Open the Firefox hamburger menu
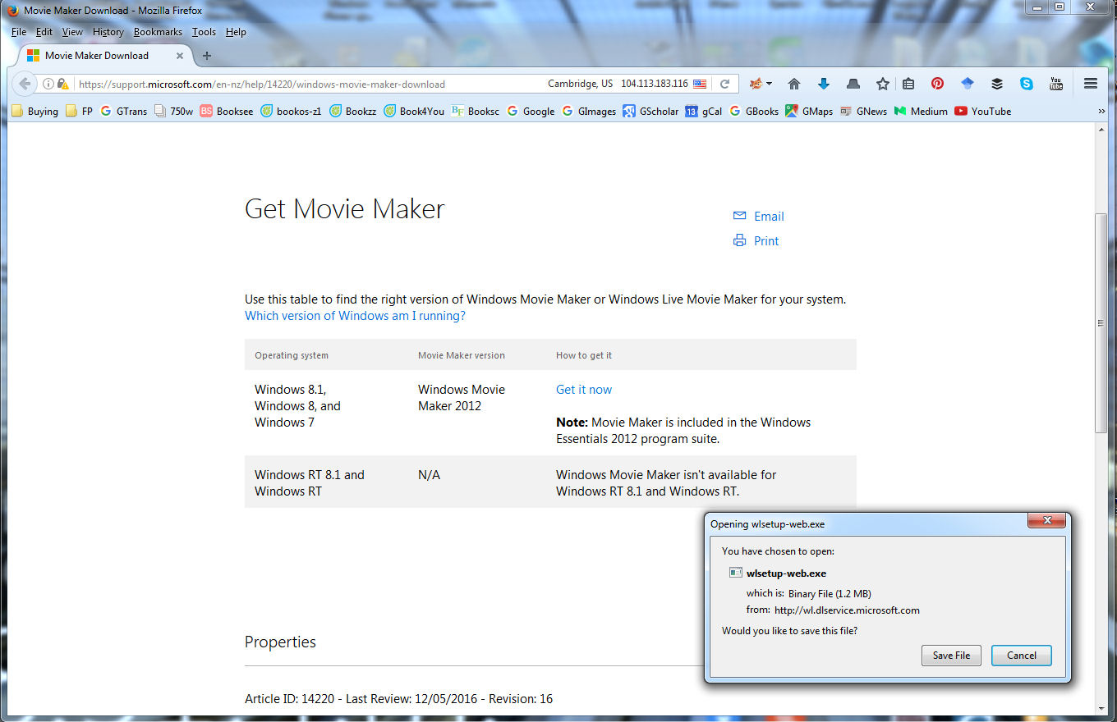The image size is (1117, 722). [1091, 84]
